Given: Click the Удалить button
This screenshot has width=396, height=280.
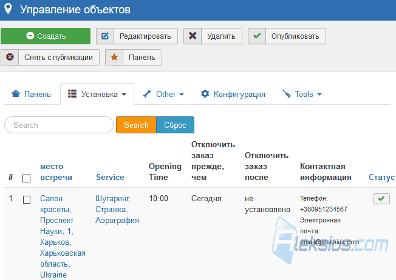Looking at the screenshot, I should pyautogui.click(x=213, y=36).
